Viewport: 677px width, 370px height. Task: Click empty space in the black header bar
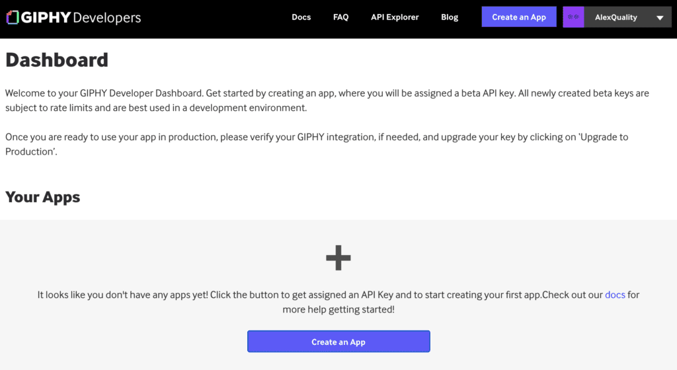pos(212,18)
